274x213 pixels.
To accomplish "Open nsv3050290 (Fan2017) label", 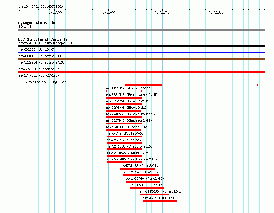I will pyautogui.click(x=148, y=185).
